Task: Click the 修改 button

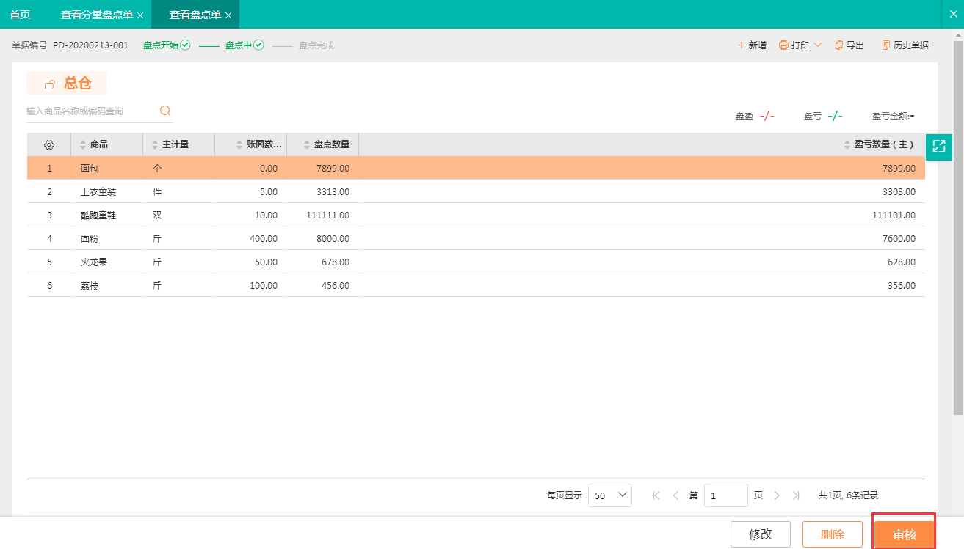Action: click(x=760, y=534)
